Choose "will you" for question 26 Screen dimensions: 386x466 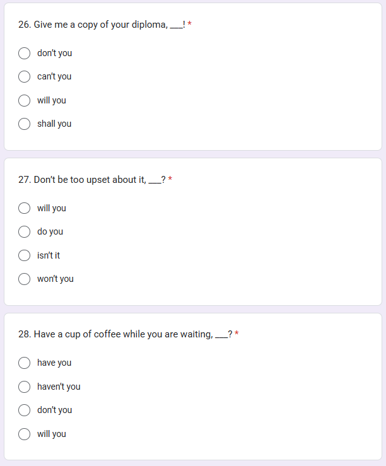(24, 100)
